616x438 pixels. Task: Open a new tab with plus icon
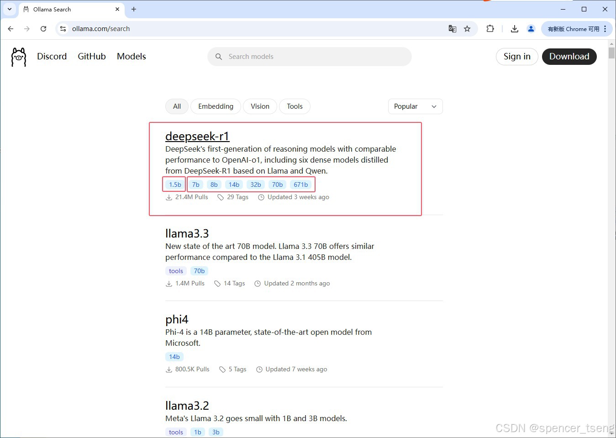click(x=134, y=9)
